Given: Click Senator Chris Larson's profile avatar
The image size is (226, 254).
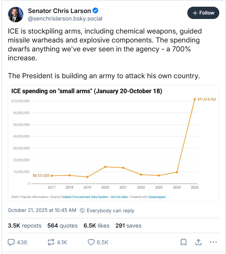Looking at the screenshot, I should tap(16, 14).
